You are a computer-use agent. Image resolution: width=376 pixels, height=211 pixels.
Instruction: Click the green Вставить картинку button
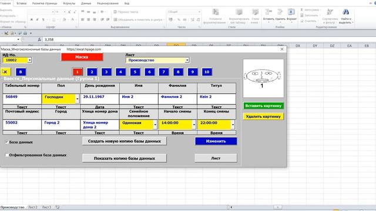pyautogui.click(x=263, y=105)
